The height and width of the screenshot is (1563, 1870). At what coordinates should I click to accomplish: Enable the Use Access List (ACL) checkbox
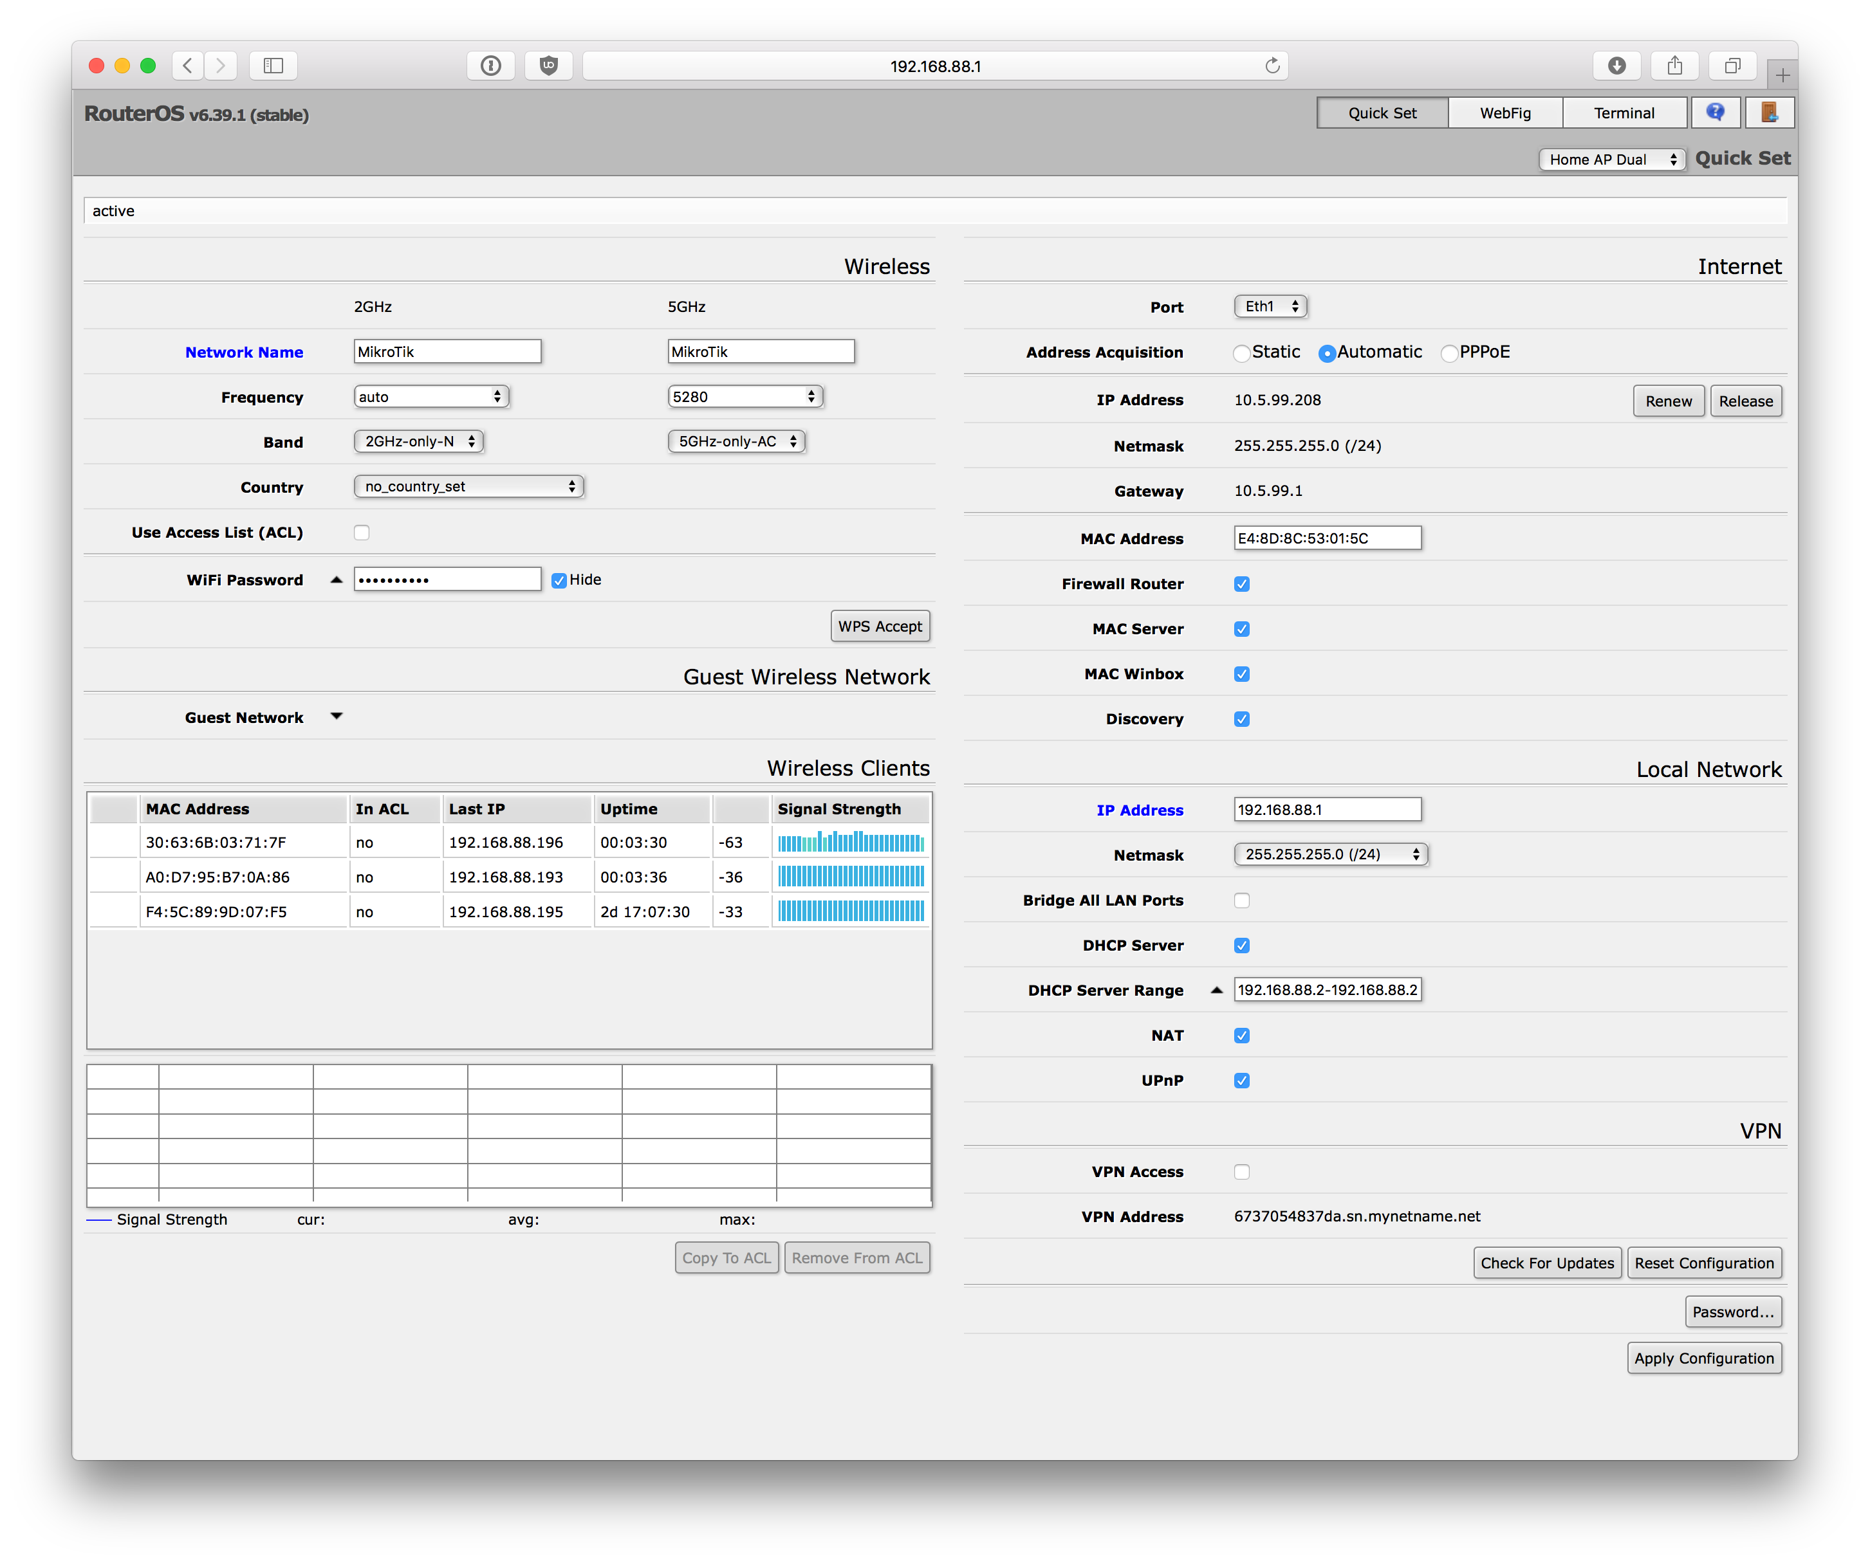pos(362,533)
